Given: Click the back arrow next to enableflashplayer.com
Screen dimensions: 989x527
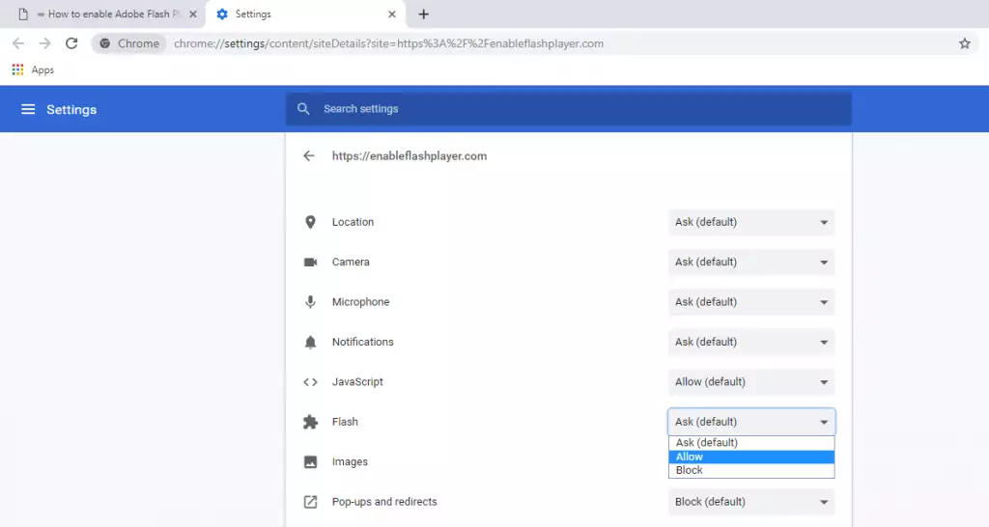Looking at the screenshot, I should point(309,155).
